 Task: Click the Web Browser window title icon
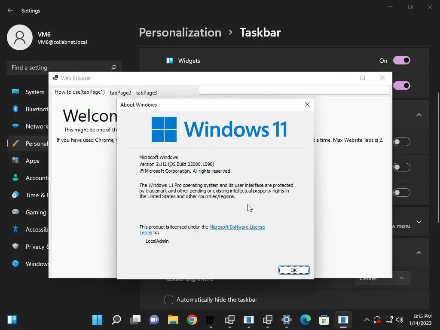55,78
